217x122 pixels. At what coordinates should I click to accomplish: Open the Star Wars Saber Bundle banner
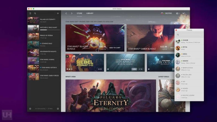tap(151, 38)
